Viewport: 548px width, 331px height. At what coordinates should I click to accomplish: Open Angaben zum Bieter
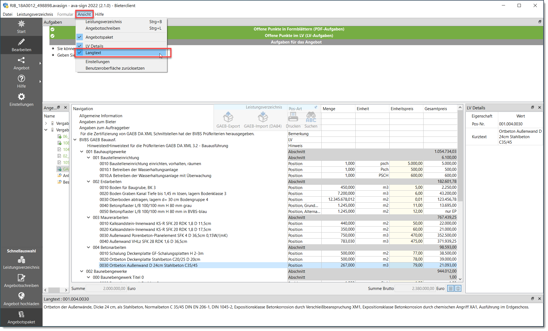(98, 122)
